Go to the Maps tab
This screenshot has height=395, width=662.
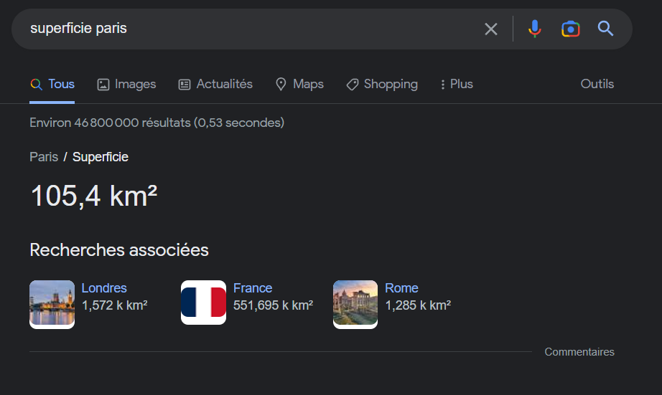tap(299, 85)
